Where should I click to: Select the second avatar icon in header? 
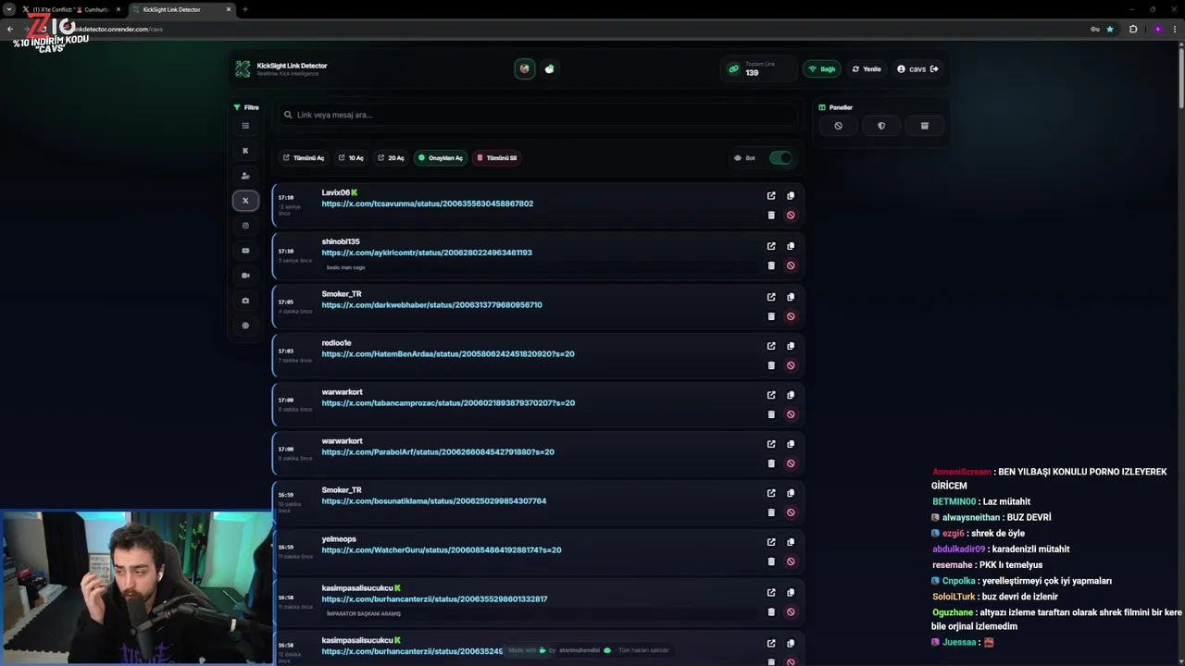pos(550,68)
